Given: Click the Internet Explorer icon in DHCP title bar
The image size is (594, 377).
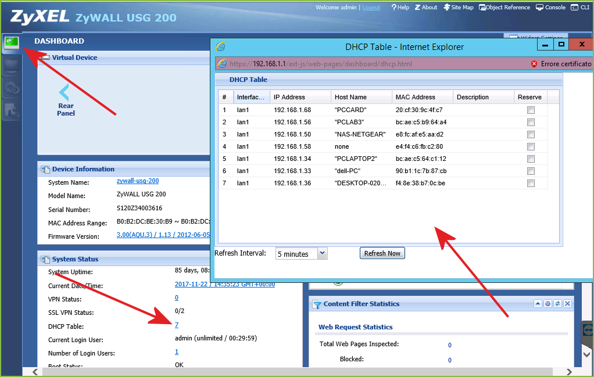Looking at the screenshot, I should (220, 47).
